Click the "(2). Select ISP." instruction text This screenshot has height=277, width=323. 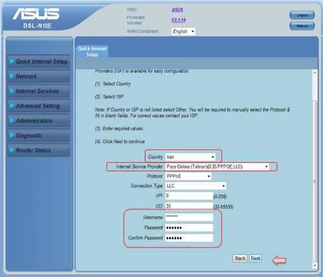[x=110, y=97]
